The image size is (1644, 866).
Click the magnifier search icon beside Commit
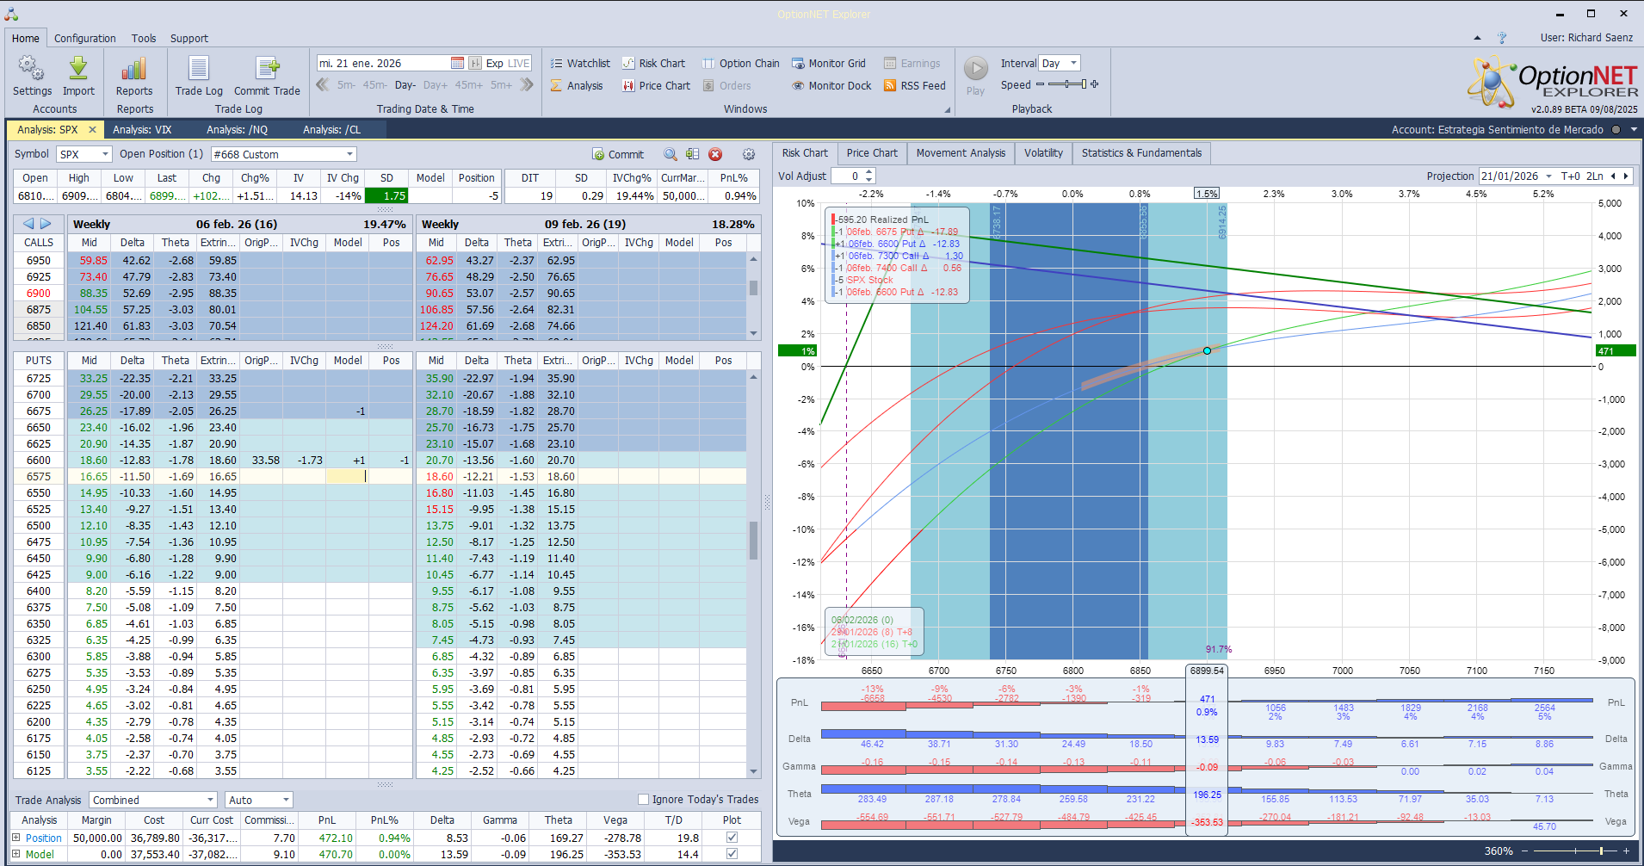click(x=671, y=154)
